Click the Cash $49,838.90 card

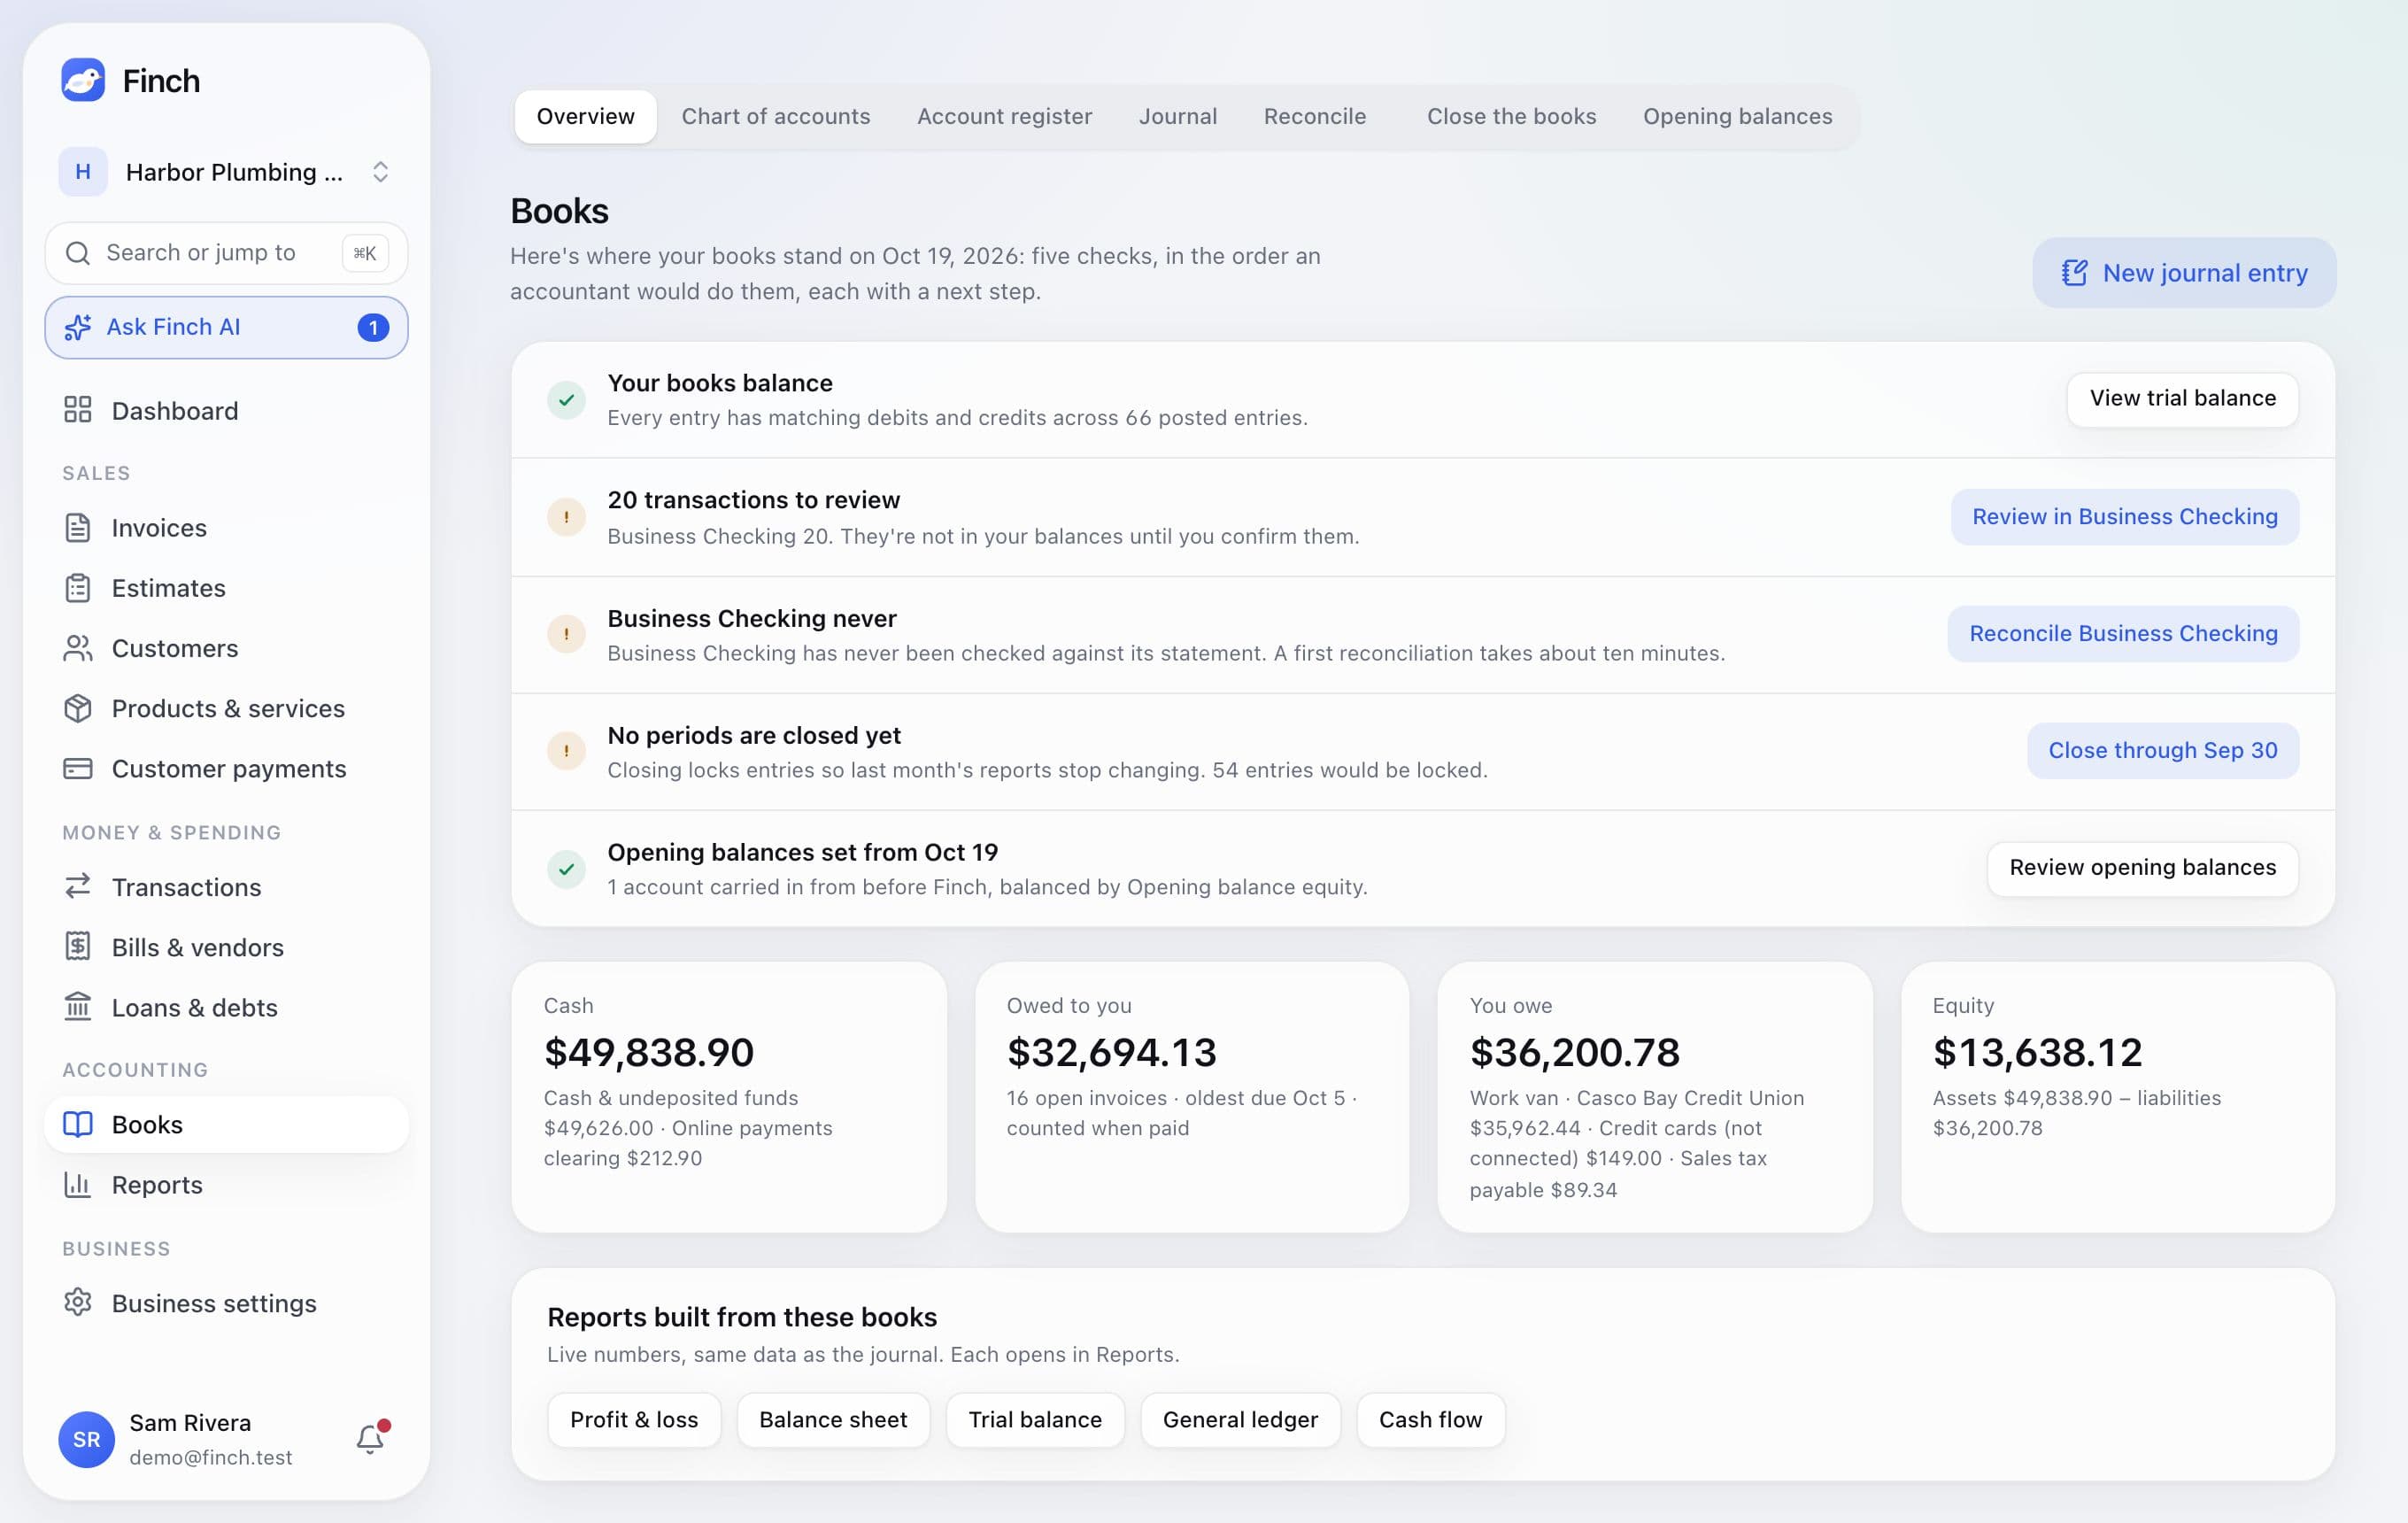[729, 1097]
